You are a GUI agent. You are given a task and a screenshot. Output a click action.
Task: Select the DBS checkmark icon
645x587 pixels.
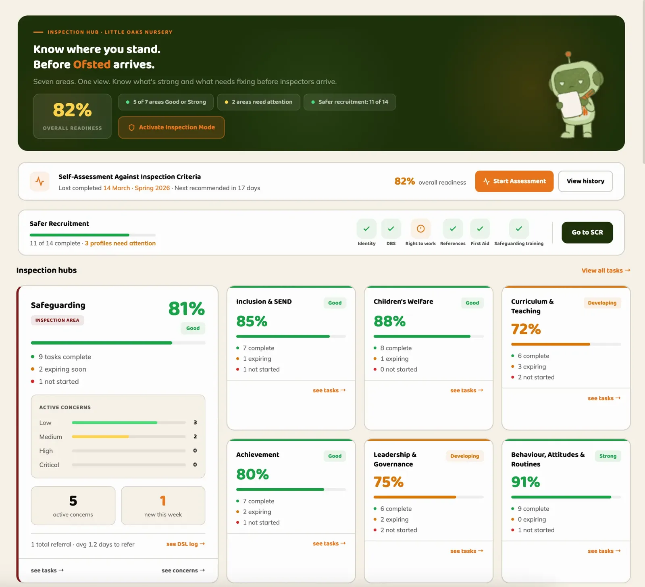[x=390, y=228]
